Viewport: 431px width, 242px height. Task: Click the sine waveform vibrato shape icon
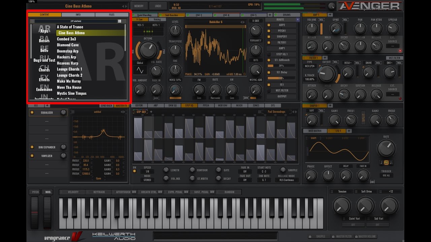tap(139, 70)
